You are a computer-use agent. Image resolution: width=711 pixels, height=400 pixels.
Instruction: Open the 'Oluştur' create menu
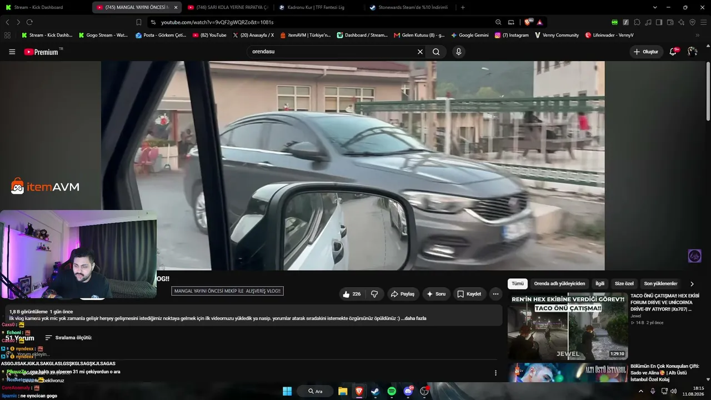[645, 52]
